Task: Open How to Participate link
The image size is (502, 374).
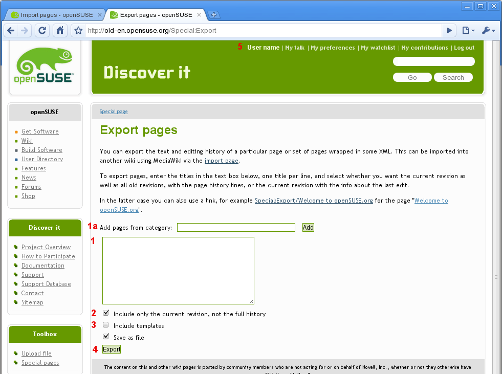Action: pyautogui.click(x=48, y=256)
